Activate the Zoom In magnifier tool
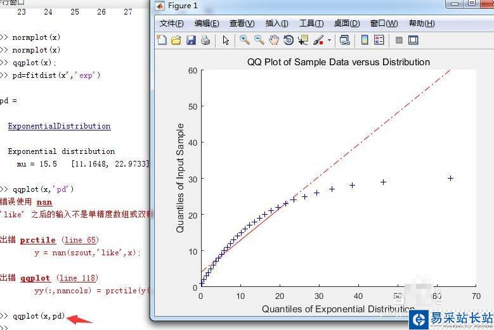Screen dimensions: 494x330 (245, 41)
